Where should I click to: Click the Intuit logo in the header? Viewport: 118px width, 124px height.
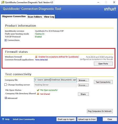point(110,9)
